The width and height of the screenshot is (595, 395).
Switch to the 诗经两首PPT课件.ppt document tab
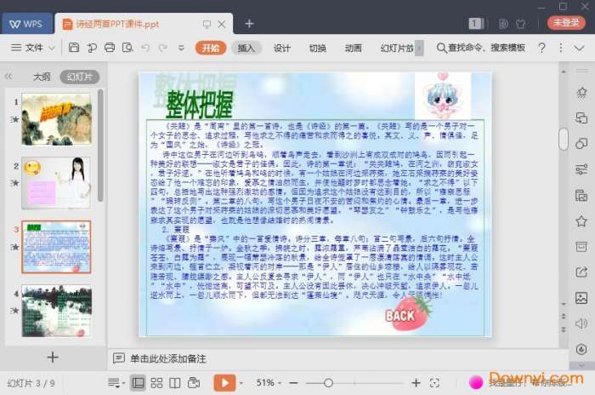[117, 25]
